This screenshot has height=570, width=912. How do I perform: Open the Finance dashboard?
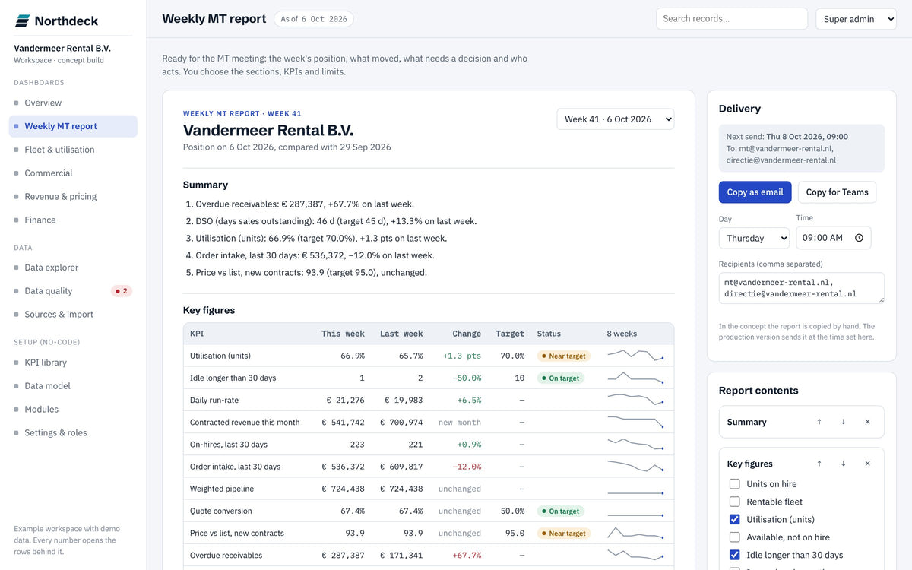[73, 220]
